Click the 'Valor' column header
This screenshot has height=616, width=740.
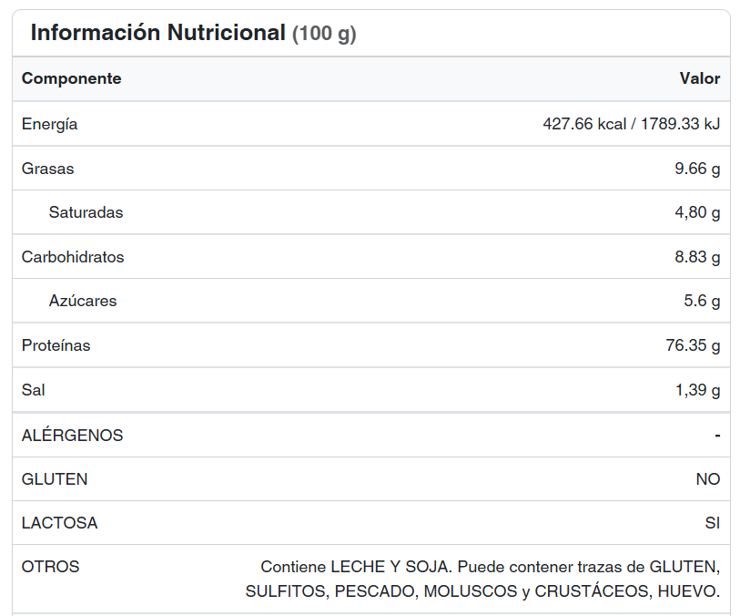tap(699, 78)
